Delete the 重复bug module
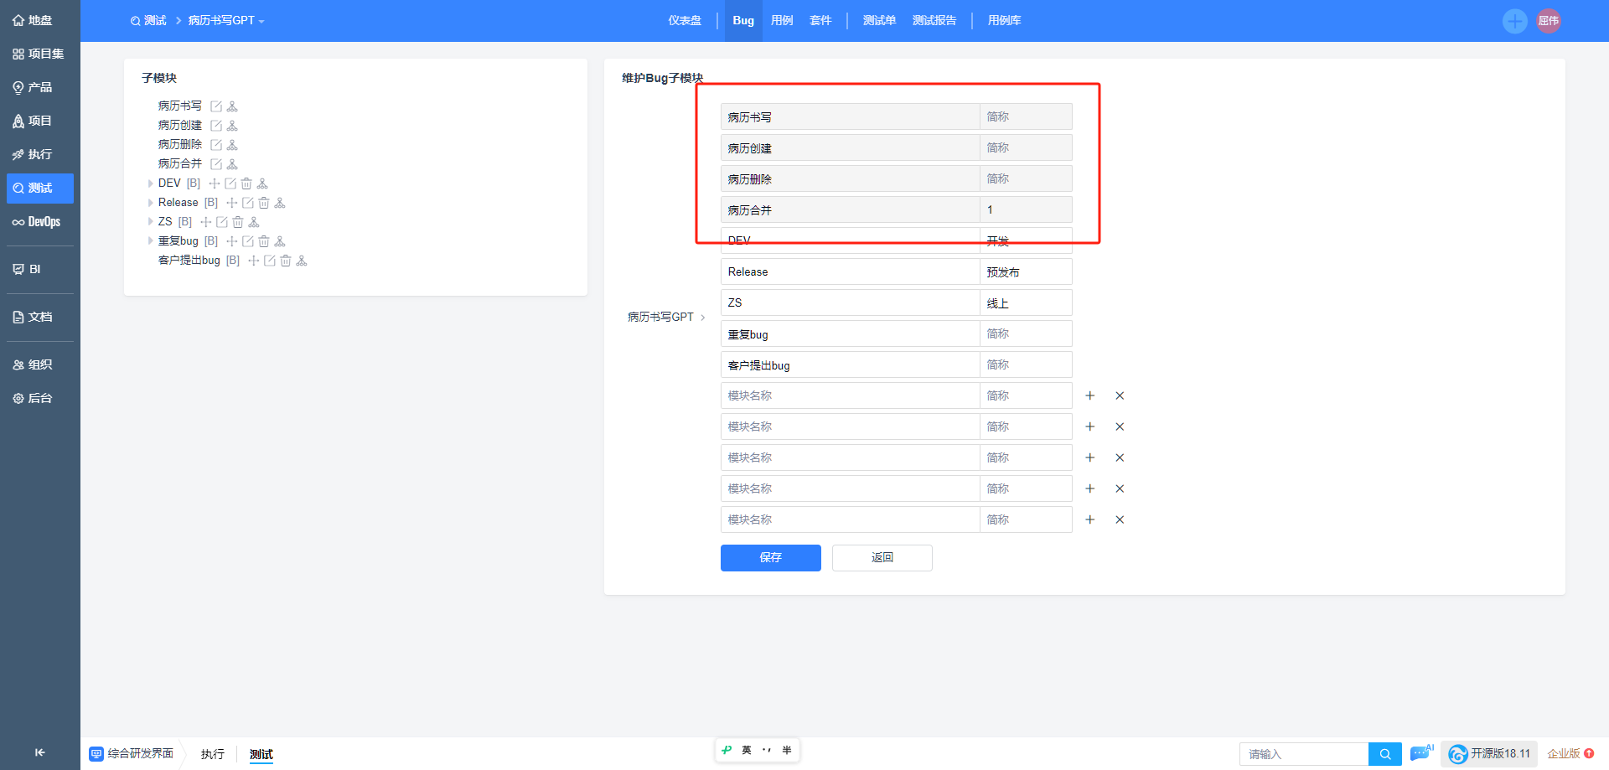 pyautogui.click(x=264, y=241)
